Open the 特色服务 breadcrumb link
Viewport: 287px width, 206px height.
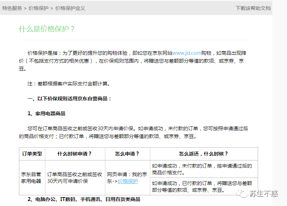point(12,8)
